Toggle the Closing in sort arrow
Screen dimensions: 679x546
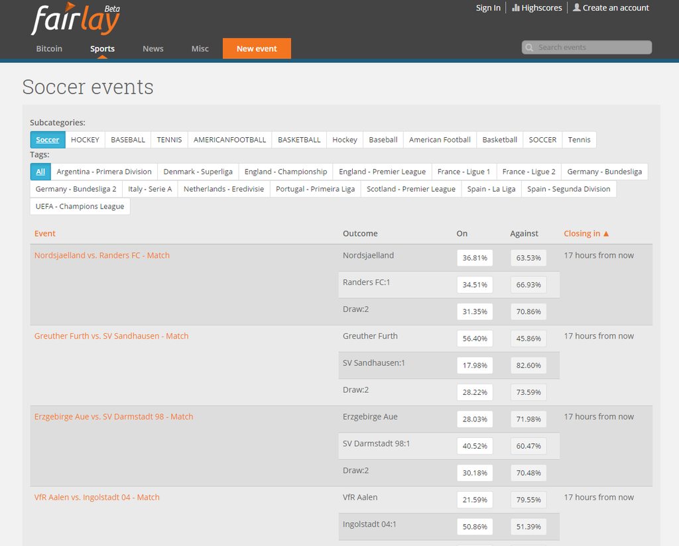click(606, 234)
